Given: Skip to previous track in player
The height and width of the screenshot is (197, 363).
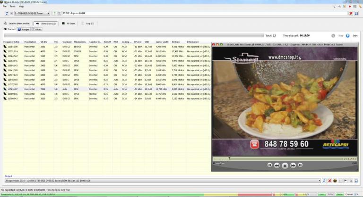Looking at the screenshot, I should tap(269, 165).
